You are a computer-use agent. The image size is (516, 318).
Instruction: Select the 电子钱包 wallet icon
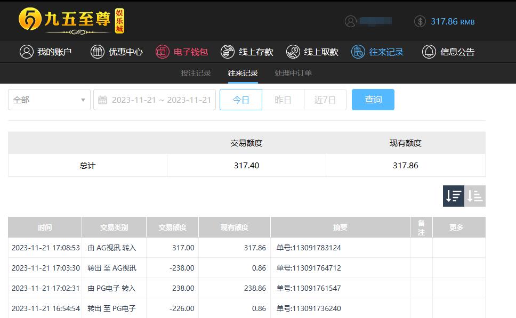(x=163, y=52)
